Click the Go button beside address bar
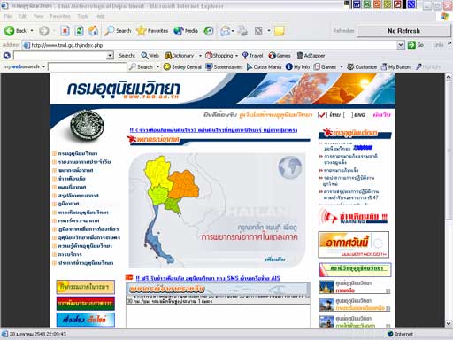The height and width of the screenshot is (340, 453). pyautogui.click(x=416, y=45)
